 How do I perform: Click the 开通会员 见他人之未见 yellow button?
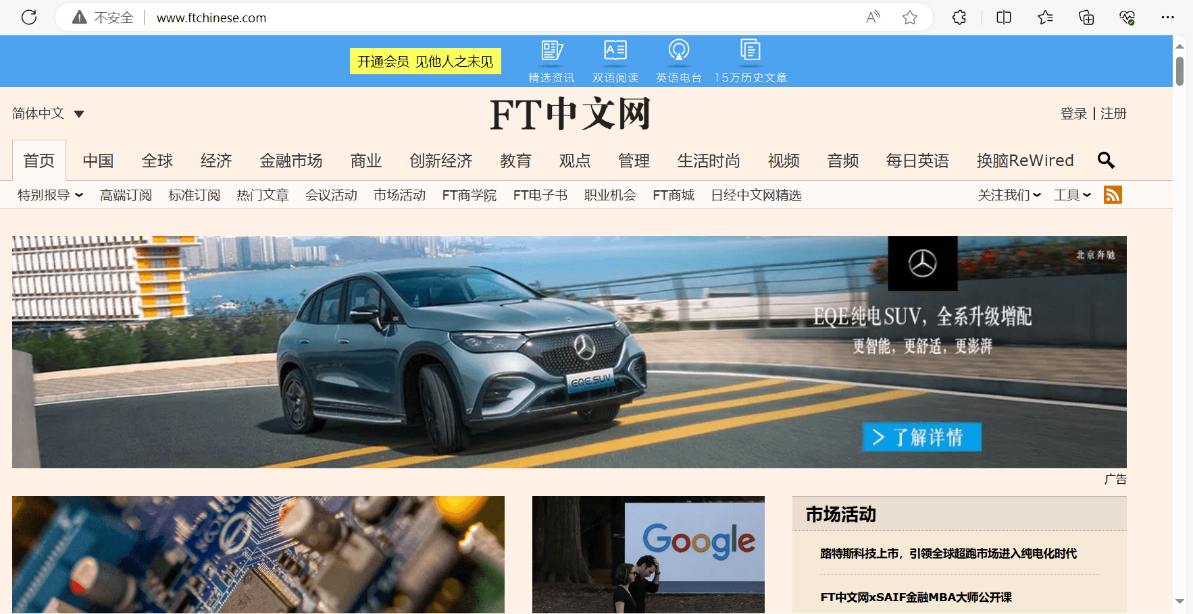(426, 61)
